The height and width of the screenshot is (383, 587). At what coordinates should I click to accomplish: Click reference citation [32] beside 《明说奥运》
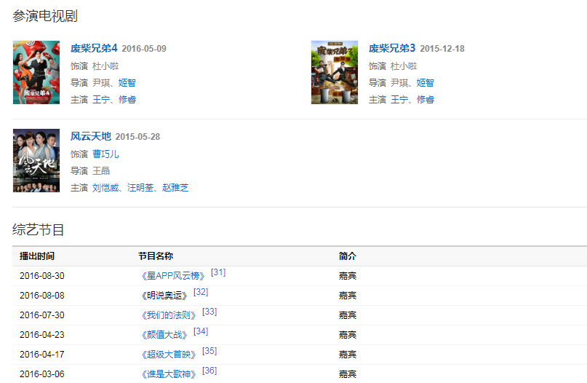coord(201,292)
